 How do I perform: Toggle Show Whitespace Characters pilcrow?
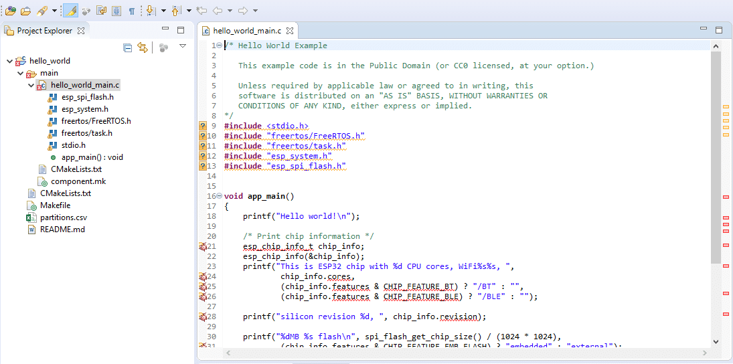pyautogui.click(x=132, y=10)
